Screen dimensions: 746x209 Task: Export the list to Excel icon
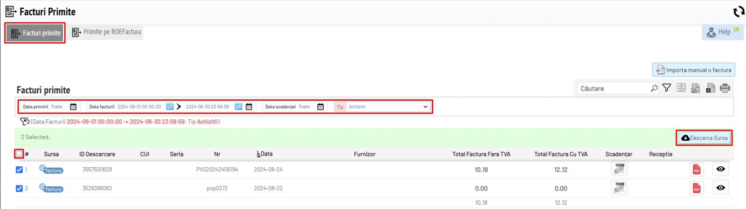coord(695,88)
